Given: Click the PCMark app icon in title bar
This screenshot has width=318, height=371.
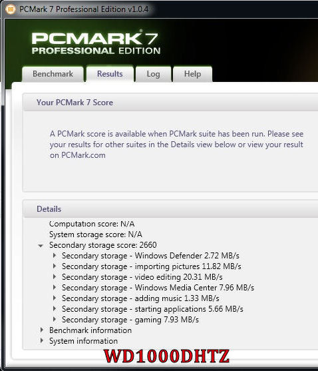Looking at the screenshot, I should pyautogui.click(x=11, y=9).
